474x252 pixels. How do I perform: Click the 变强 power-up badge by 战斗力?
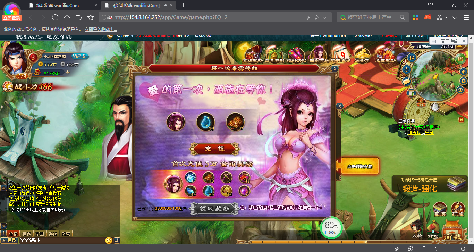coord(7,86)
